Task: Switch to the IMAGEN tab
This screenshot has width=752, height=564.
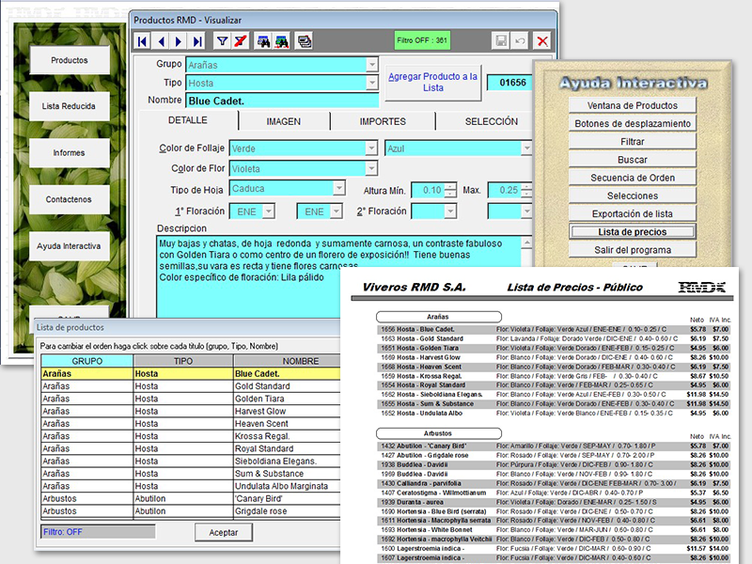Action: (x=284, y=121)
